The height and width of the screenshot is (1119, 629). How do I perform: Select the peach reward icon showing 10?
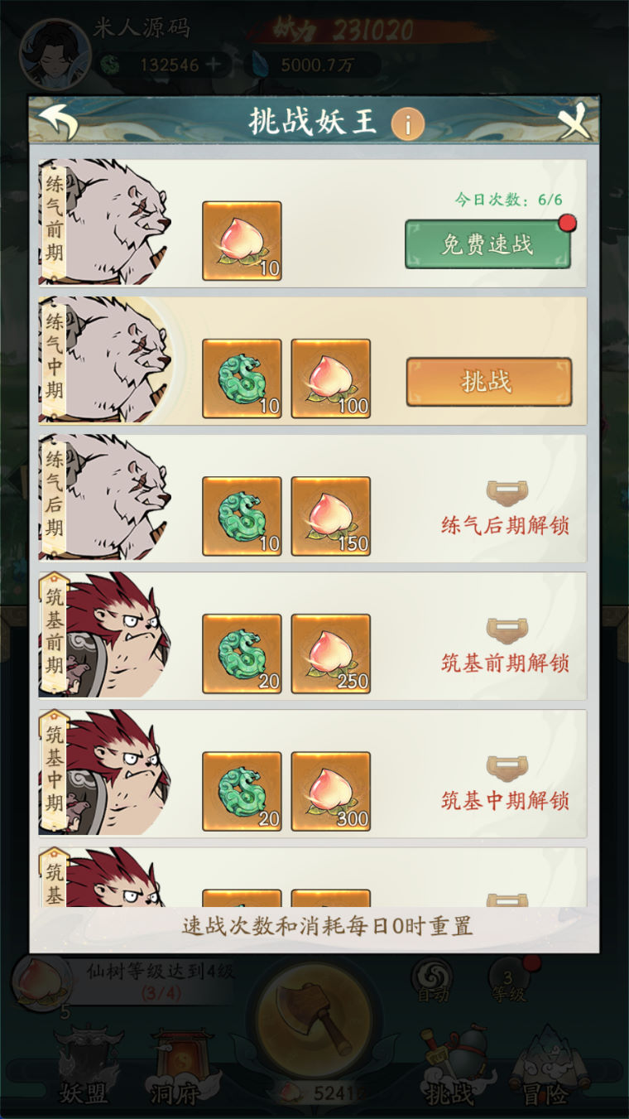coord(242,241)
